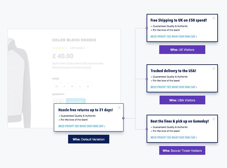Select the Who: Soccer Ticket Holders label
The width and height of the screenshot is (227, 168).
182,151
